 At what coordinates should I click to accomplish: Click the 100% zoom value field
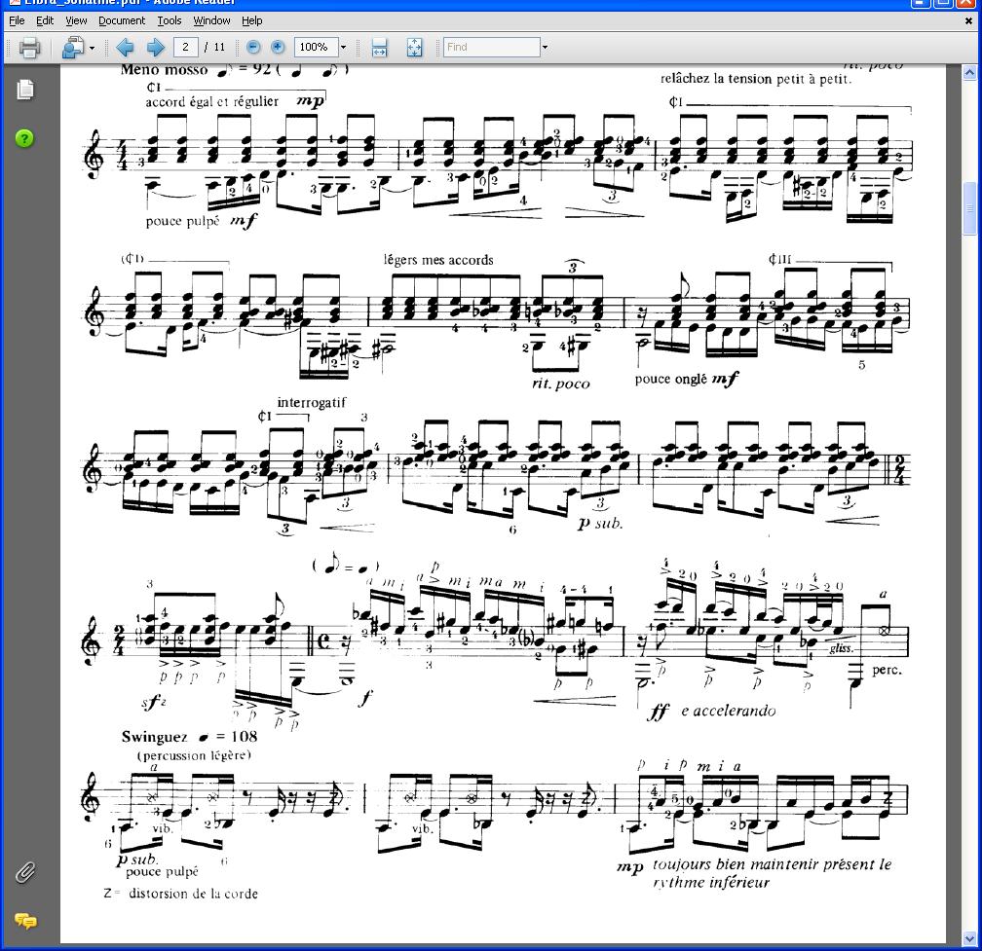(317, 47)
